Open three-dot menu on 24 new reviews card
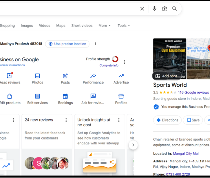The image size is (210, 178). [x=66, y=120]
